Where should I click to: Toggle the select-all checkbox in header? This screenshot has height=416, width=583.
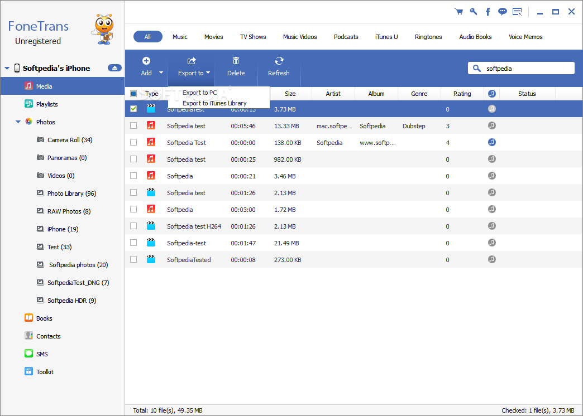click(133, 94)
